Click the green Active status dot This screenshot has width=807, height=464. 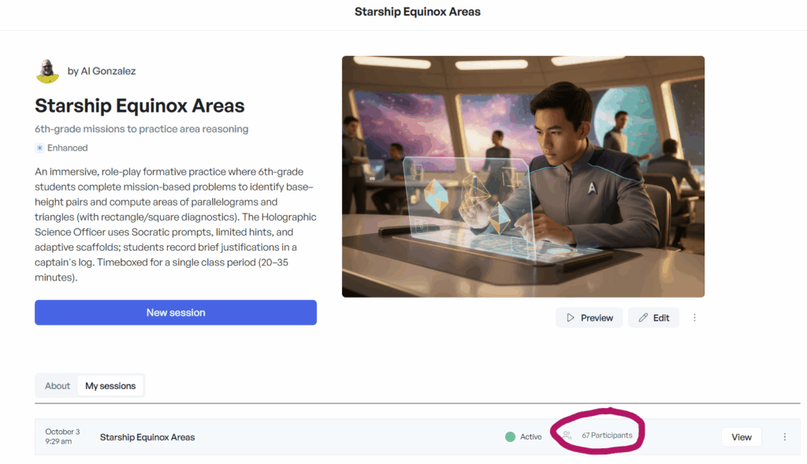(x=510, y=436)
